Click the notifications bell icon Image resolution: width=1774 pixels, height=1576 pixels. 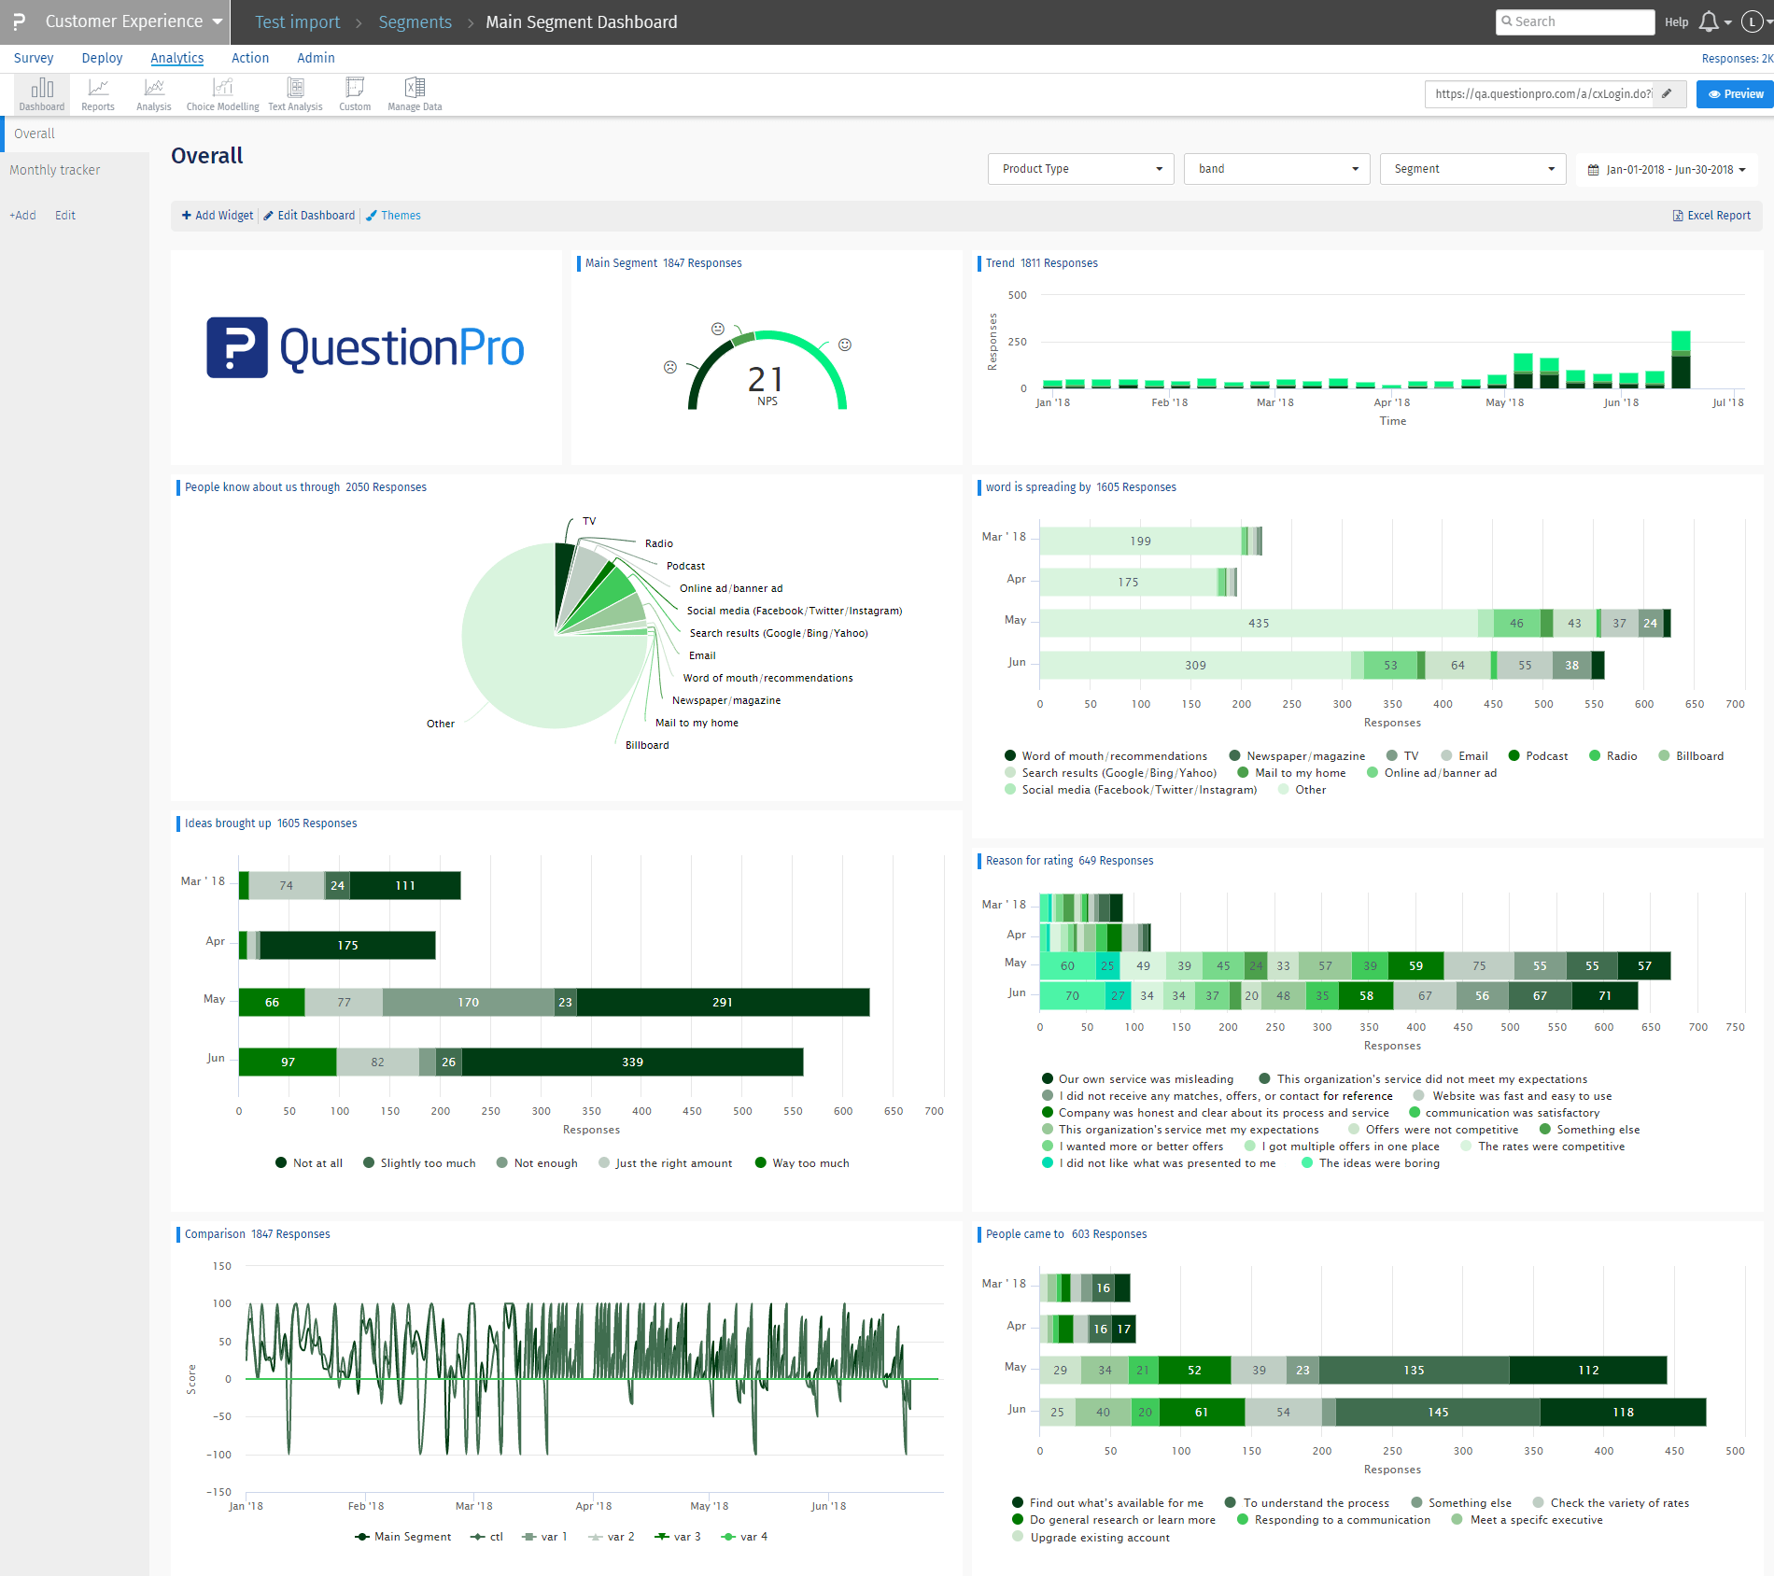[x=1709, y=22]
